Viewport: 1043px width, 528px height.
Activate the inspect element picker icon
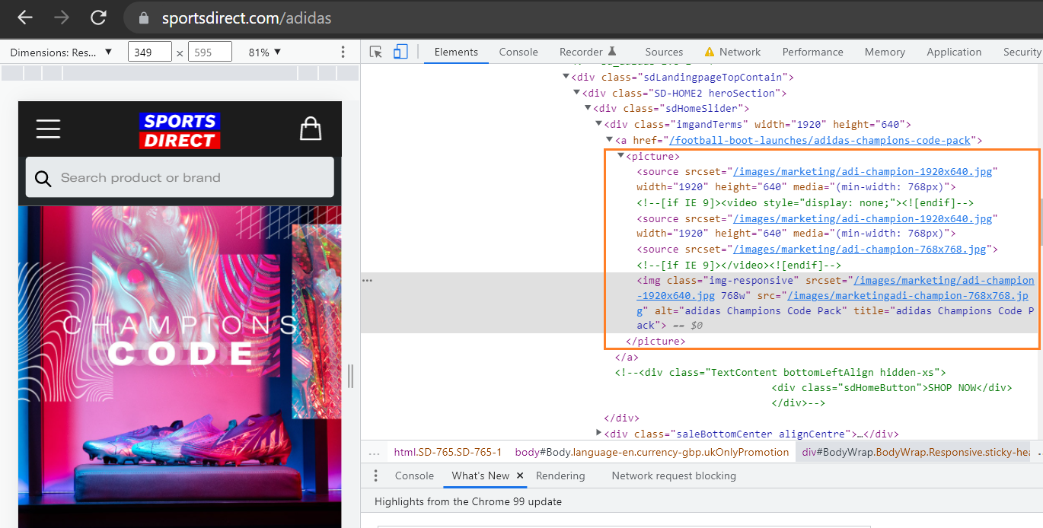[376, 52]
